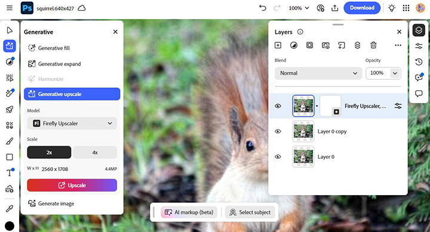Click the gradient Upscale button
Image resolution: width=430 pixels, height=232 pixels.
[x=72, y=185]
